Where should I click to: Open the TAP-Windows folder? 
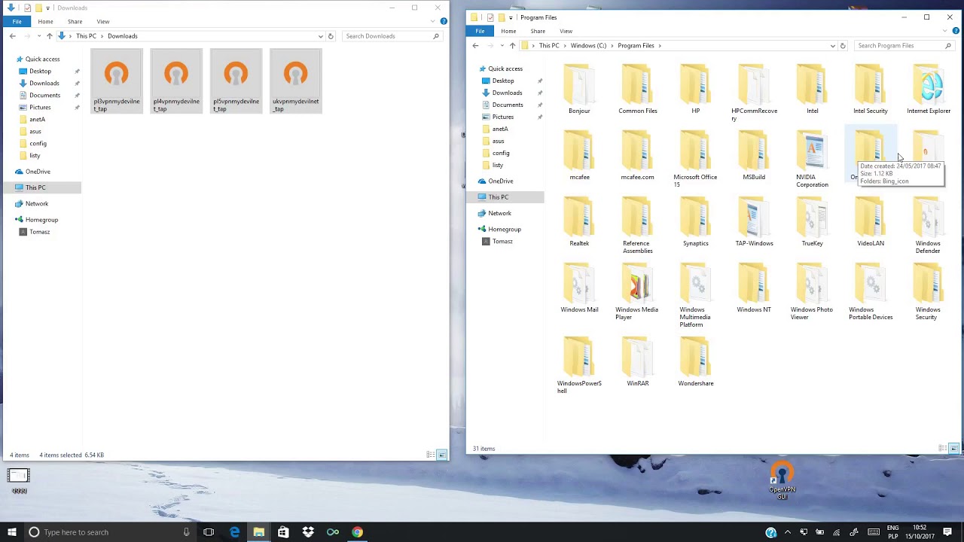pyautogui.click(x=754, y=222)
